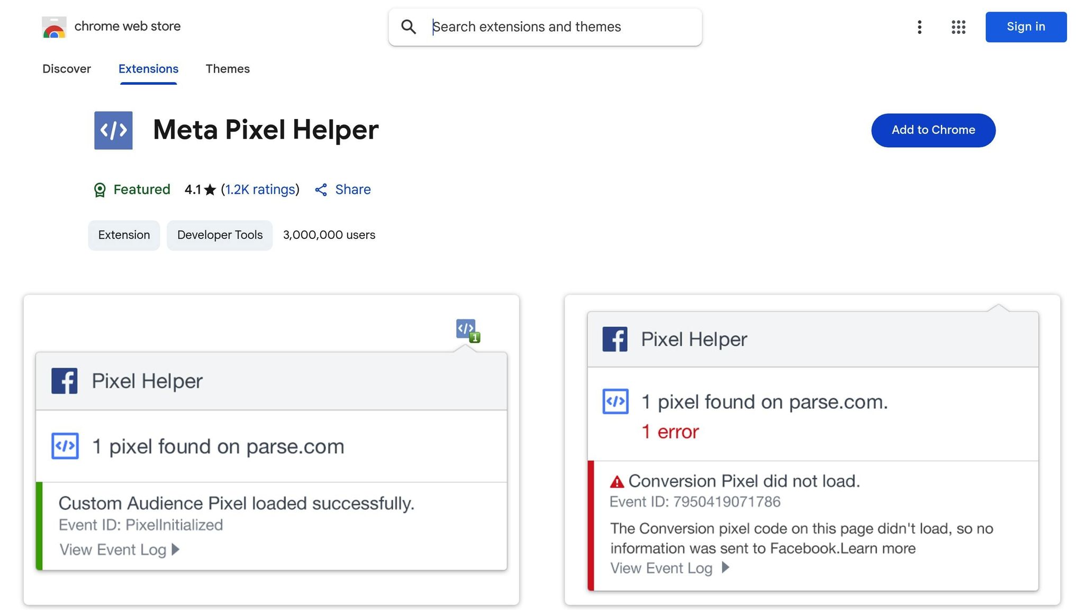Screen dimensions: 1084x610
Task: Open the Google apps grid launcher
Action: pos(957,27)
